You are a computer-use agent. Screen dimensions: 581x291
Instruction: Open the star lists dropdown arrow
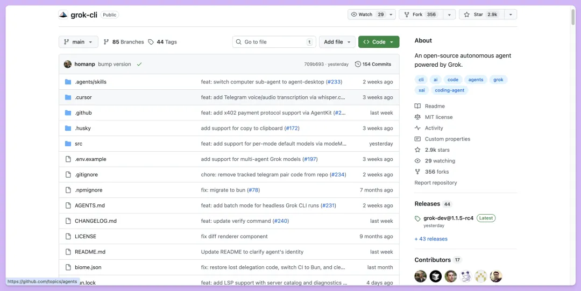coord(510,15)
